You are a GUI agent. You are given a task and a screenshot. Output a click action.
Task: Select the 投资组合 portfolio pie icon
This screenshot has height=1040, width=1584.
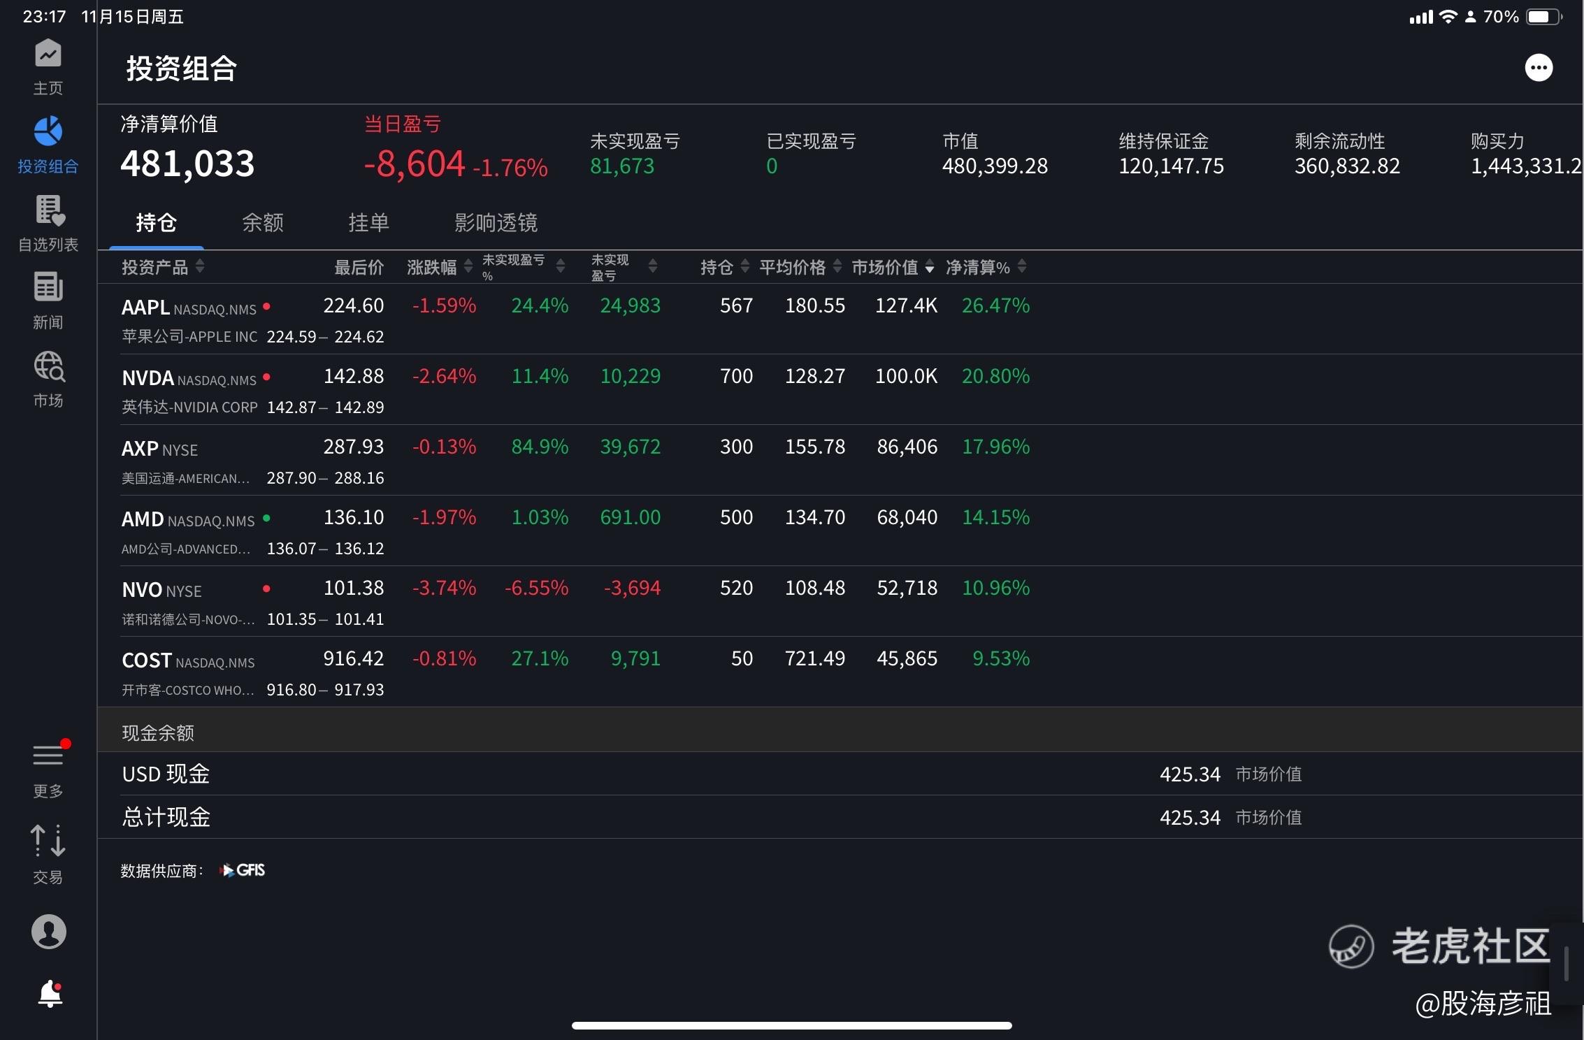click(x=48, y=132)
